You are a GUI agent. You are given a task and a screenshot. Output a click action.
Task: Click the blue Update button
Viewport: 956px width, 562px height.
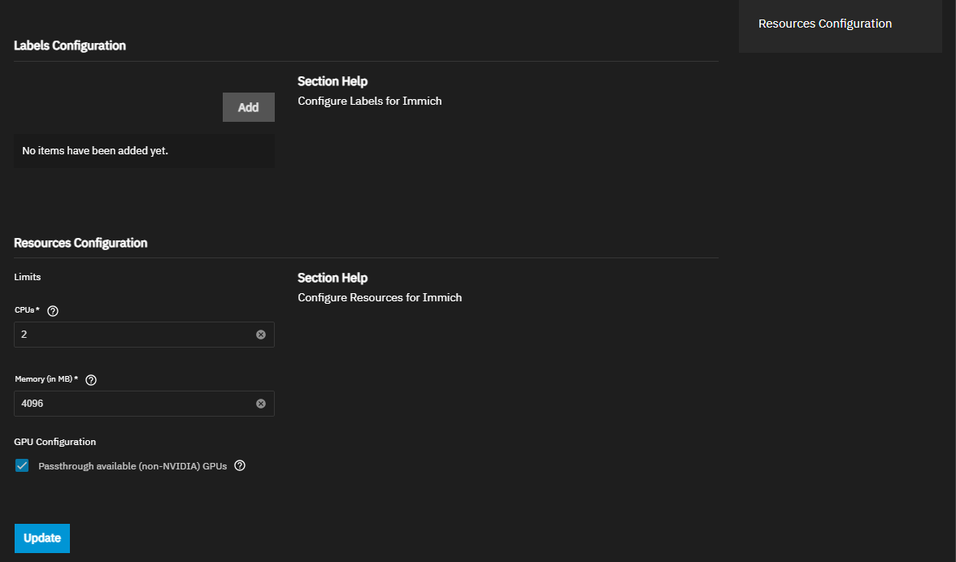coord(42,538)
